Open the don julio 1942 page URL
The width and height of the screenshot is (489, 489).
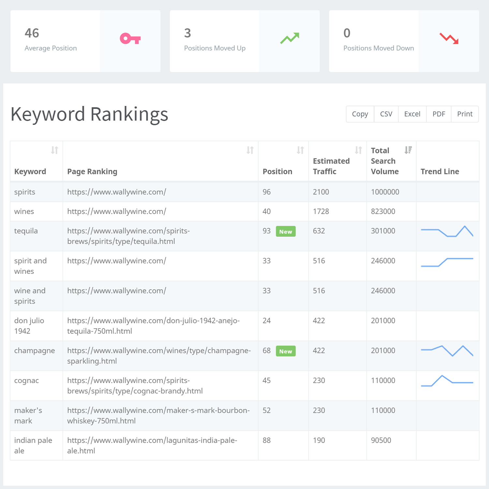[153, 326]
